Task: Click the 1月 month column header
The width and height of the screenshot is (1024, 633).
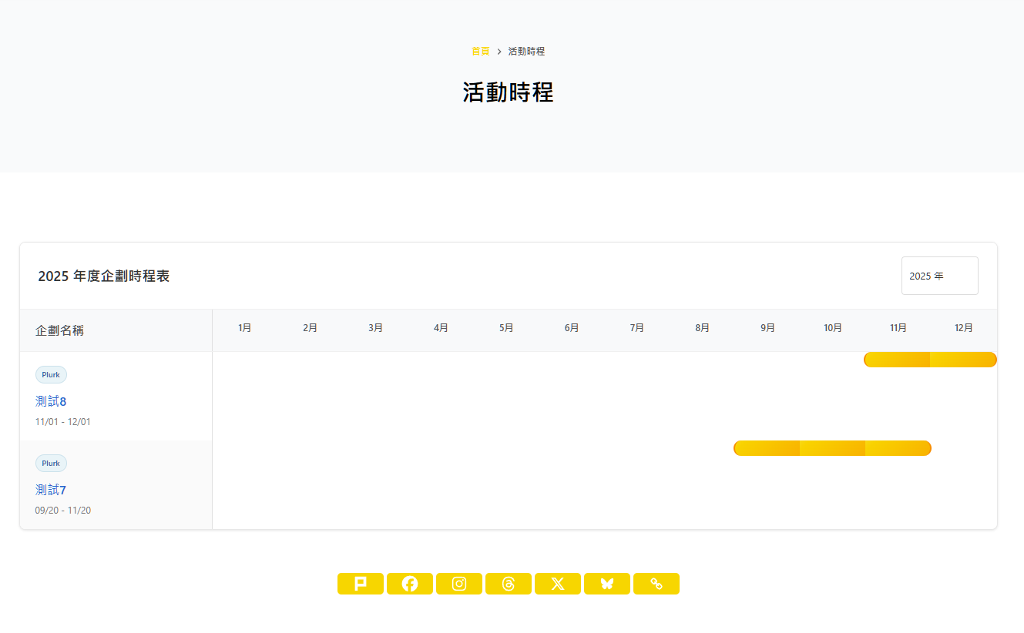Action: tap(245, 328)
